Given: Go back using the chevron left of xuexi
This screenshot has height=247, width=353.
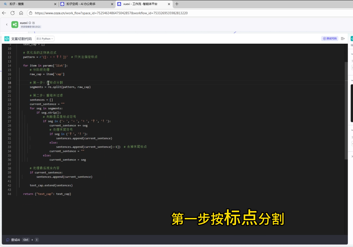Looking at the screenshot, I should (7, 25).
